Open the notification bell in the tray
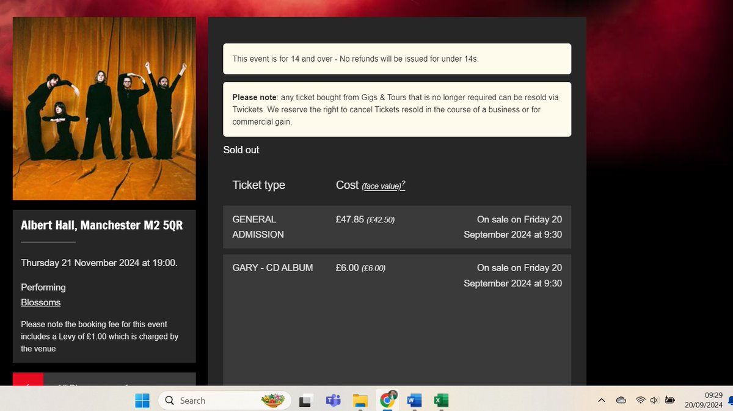733x411 pixels. pyautogui.click(x=730, y=401)
